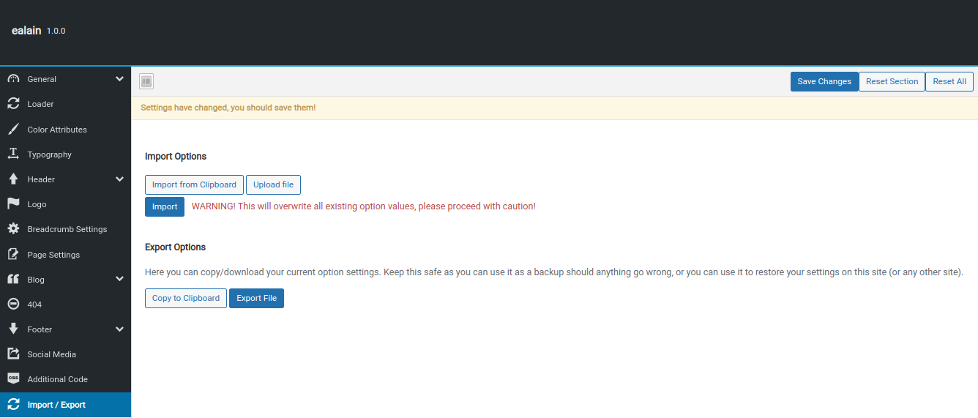Expand the General section chevron
This screenshot has width=978, height=418.
[x=120, y=79]
